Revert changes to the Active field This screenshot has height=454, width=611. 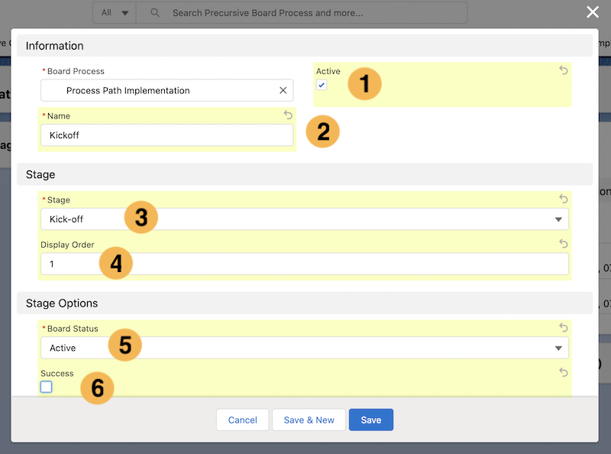click(x=563, y=70)
